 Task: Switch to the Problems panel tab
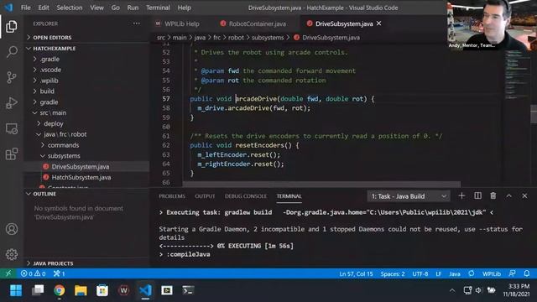pos(172,196)
